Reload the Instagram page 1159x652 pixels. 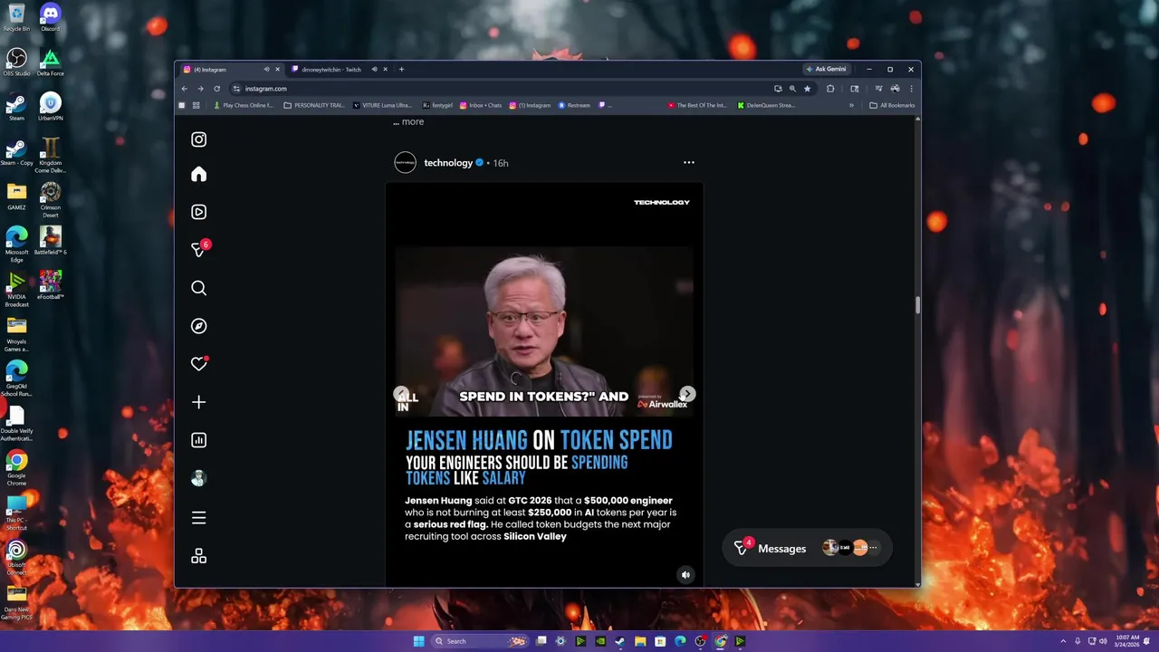[x=216, y=89]
